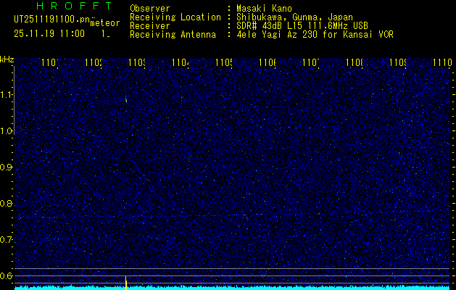Click the 0.8 kHz frequency tick
Screen dimensions: 456x290
(x=7, y=204)
